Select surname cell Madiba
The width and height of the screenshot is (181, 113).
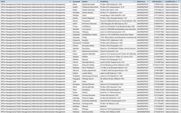point(77,109)
